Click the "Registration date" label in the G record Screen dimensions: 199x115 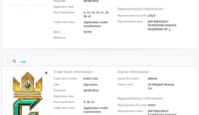63,96
